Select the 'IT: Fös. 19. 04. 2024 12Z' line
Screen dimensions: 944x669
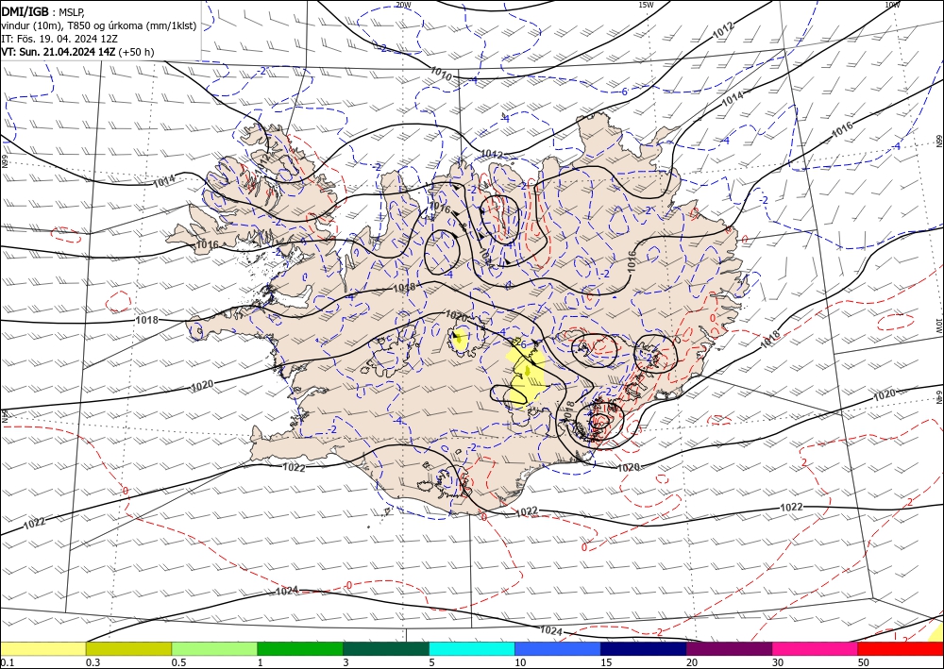(x=59, y=39)
